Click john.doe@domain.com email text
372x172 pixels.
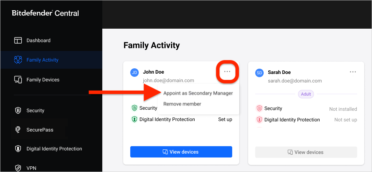click(168, 80)
